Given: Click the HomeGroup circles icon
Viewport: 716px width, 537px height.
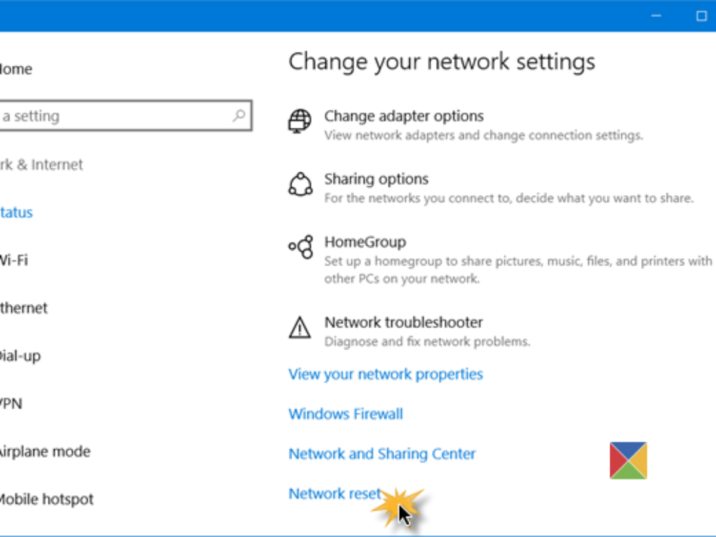Looking at the screenshot, I should click(x=301, y=246).
